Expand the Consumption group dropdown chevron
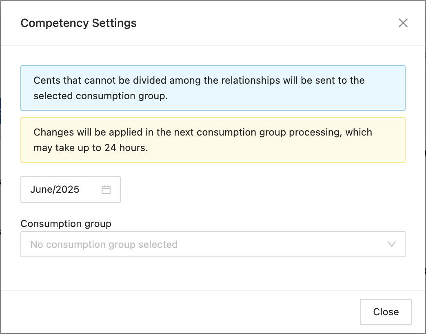 391,244
